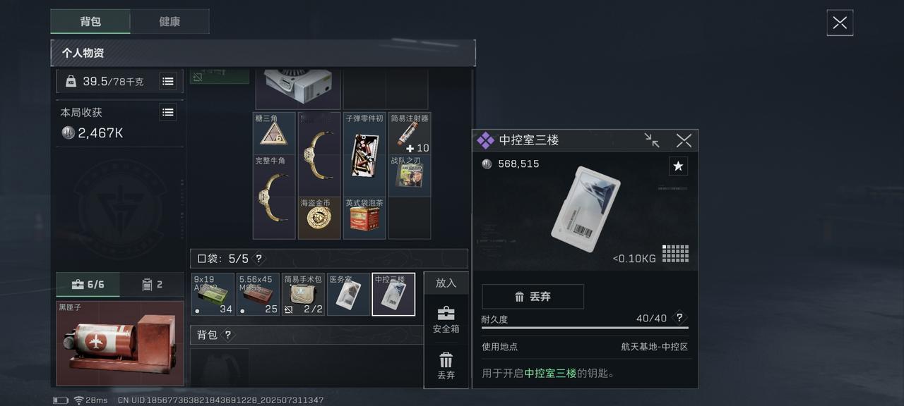The image size is (904, 406).
Task: Open the 本局收获 list menu icon
Action: pyautogui.click(x=168, y=112)
